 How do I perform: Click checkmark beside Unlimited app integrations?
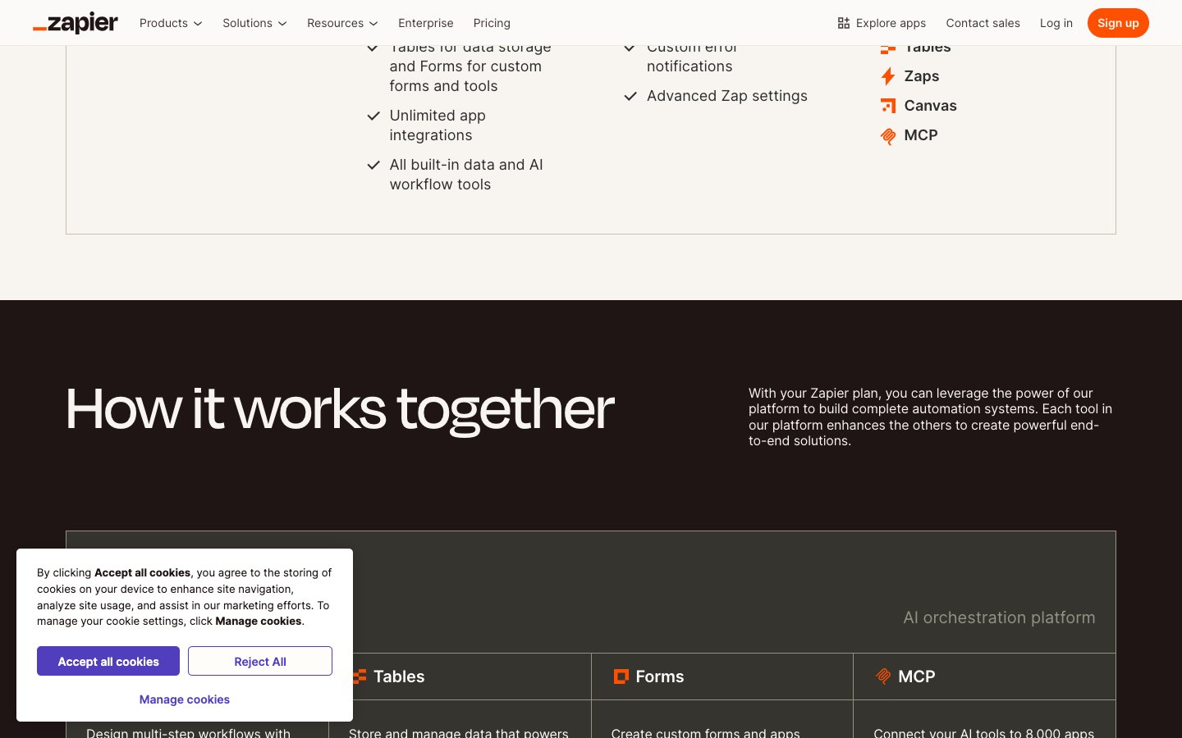[x=373, y=116]
